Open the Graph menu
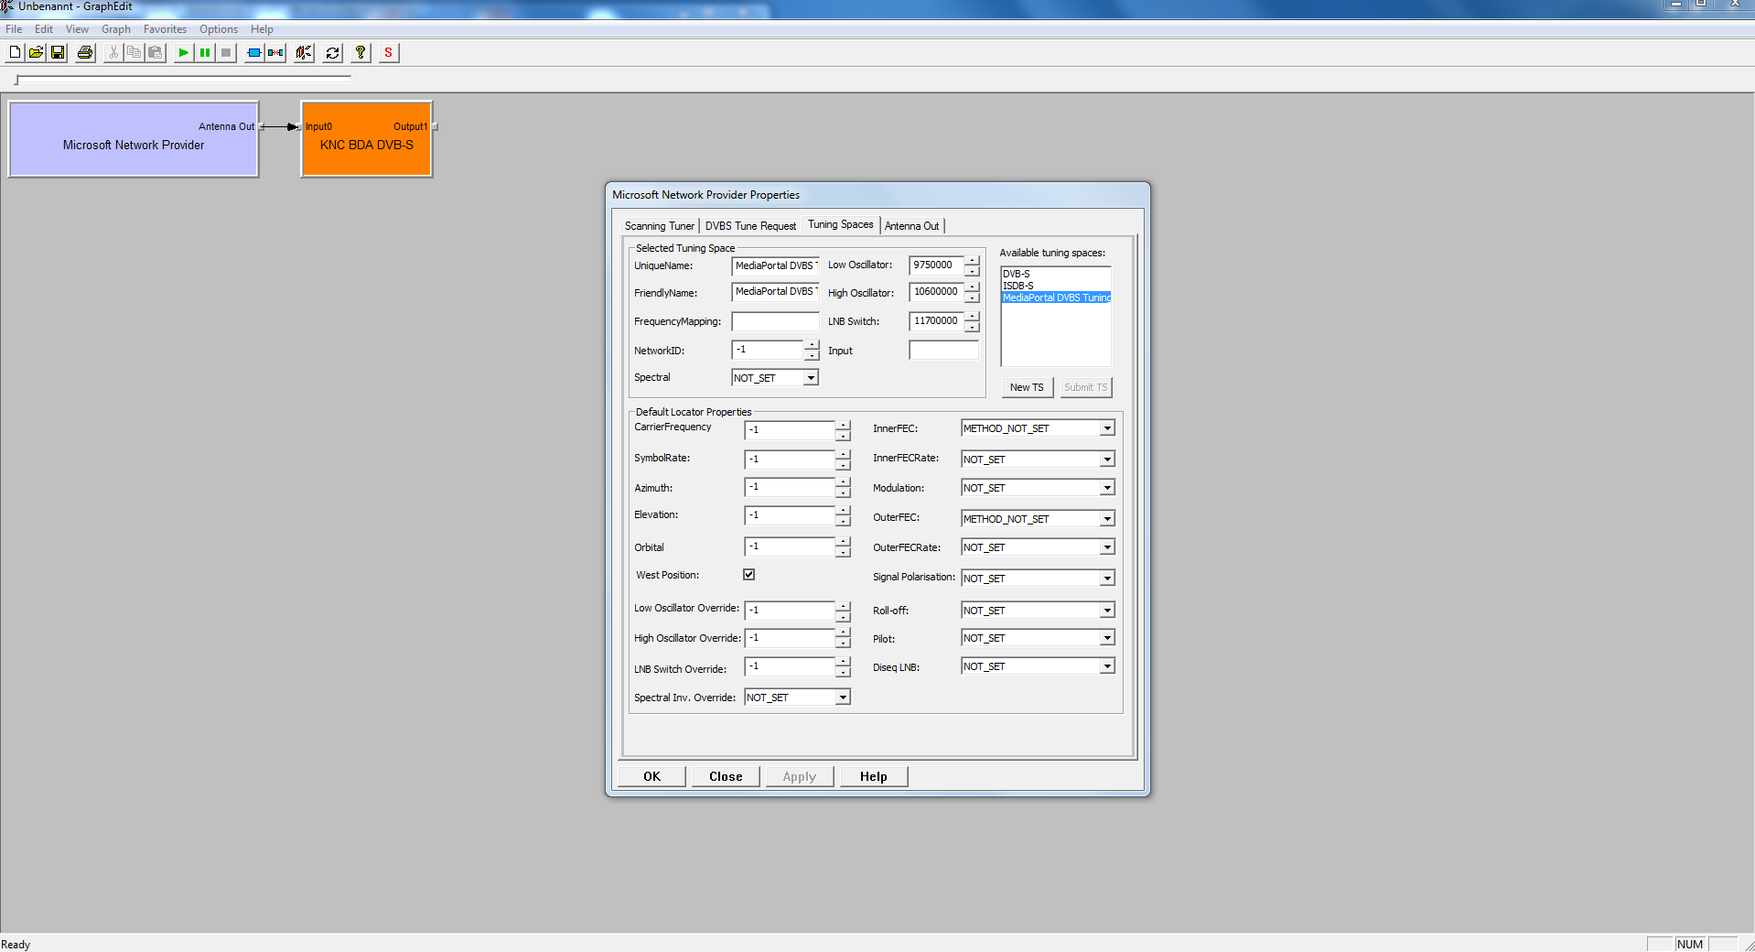Image resolution: width=1755 pixels, height=952 pixels. pyautogui.click(x=115, y=29)
